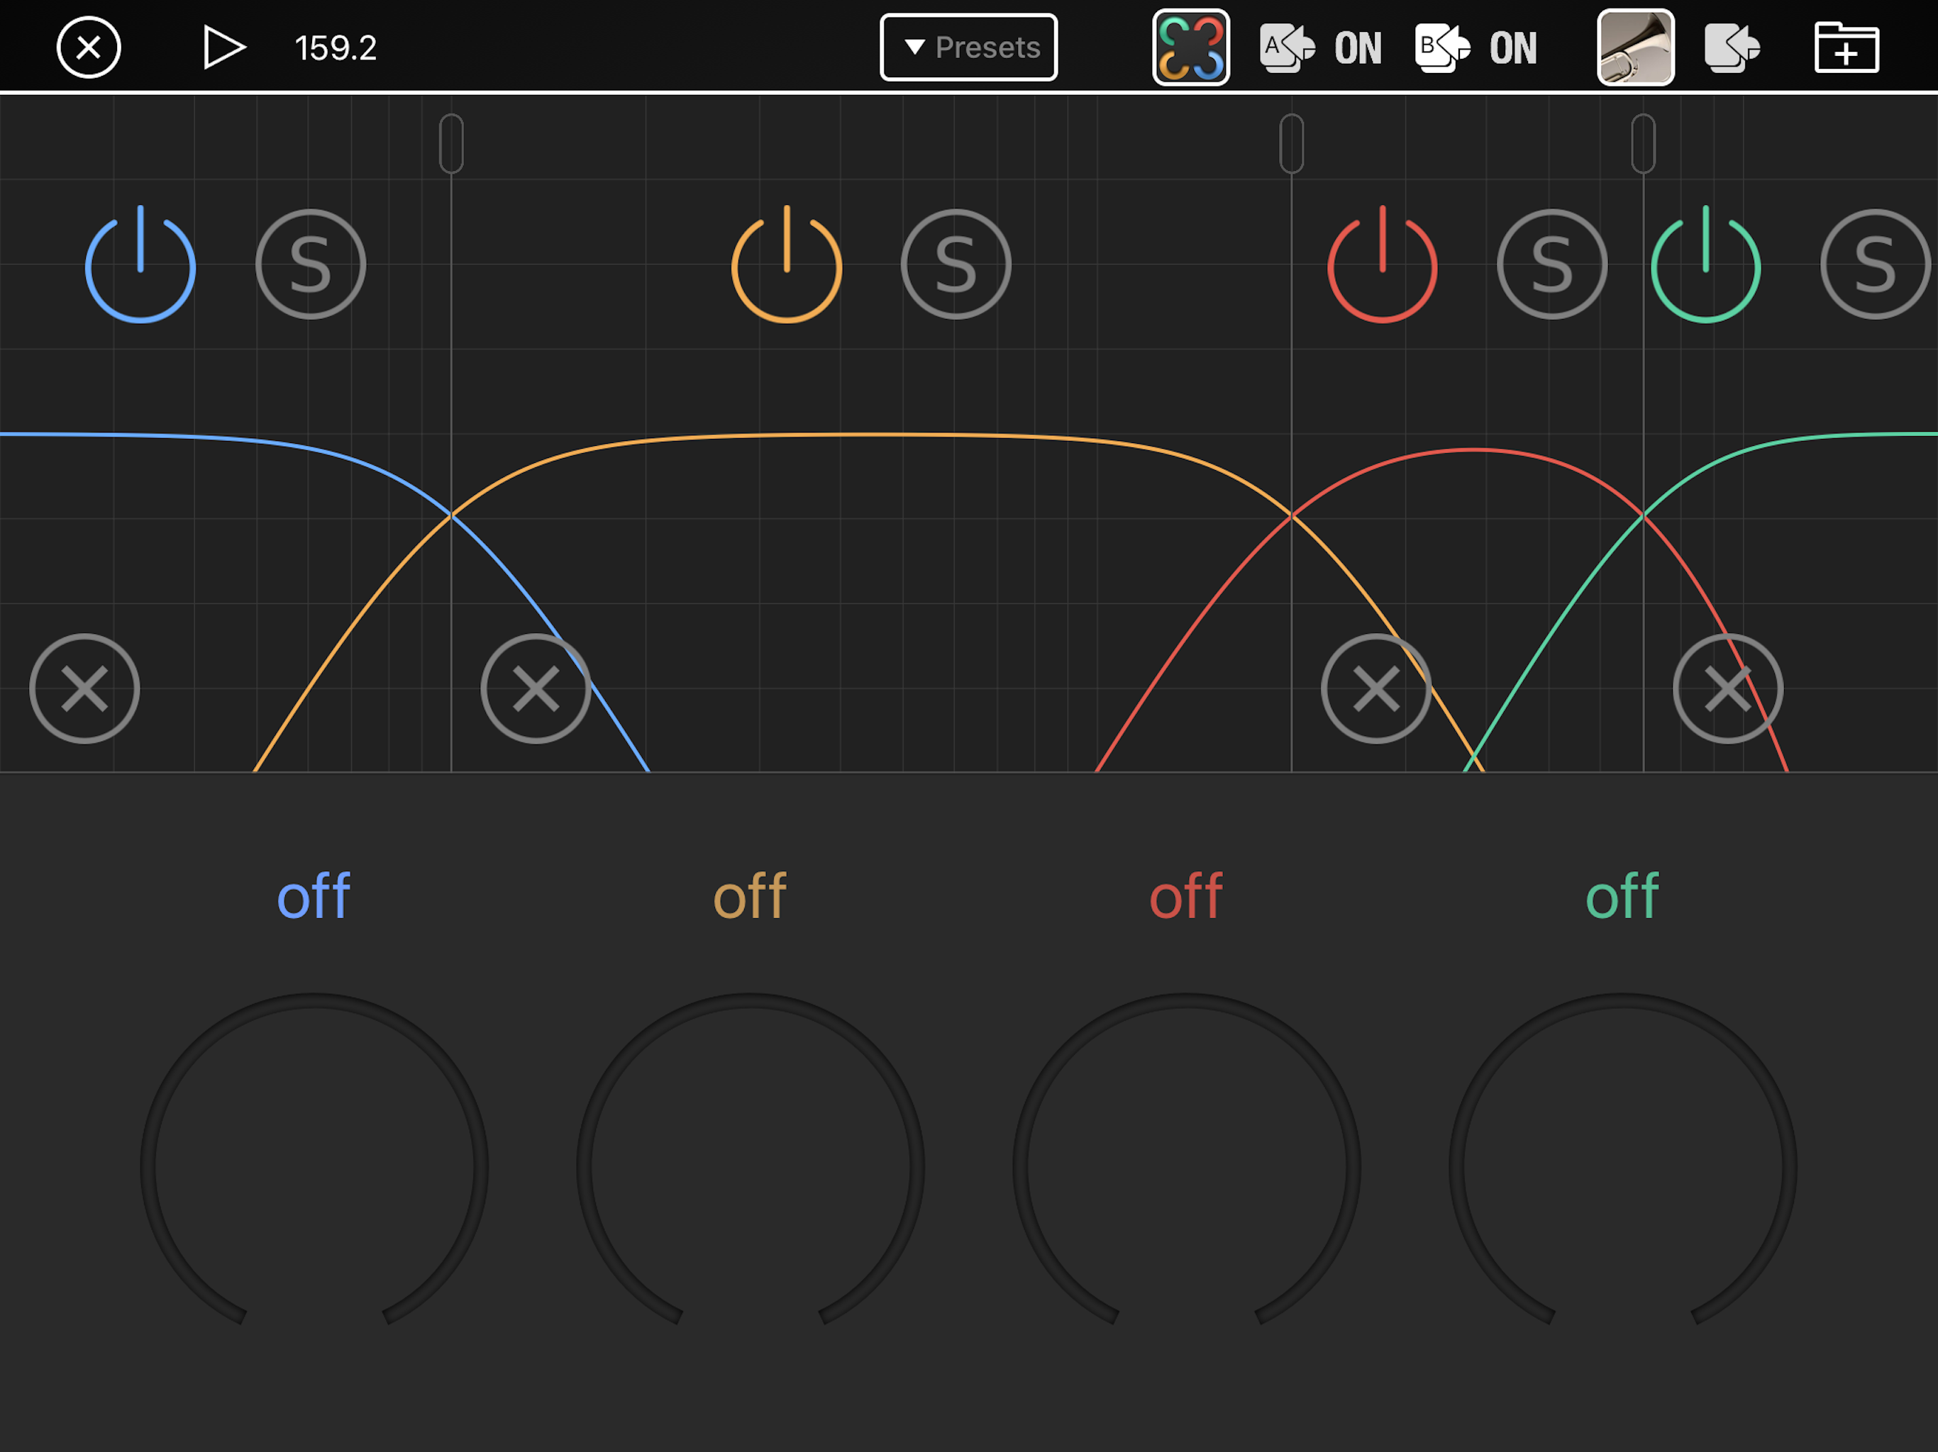
Task: Close the plugin with the top-left X button
Action: pos(89,48)
